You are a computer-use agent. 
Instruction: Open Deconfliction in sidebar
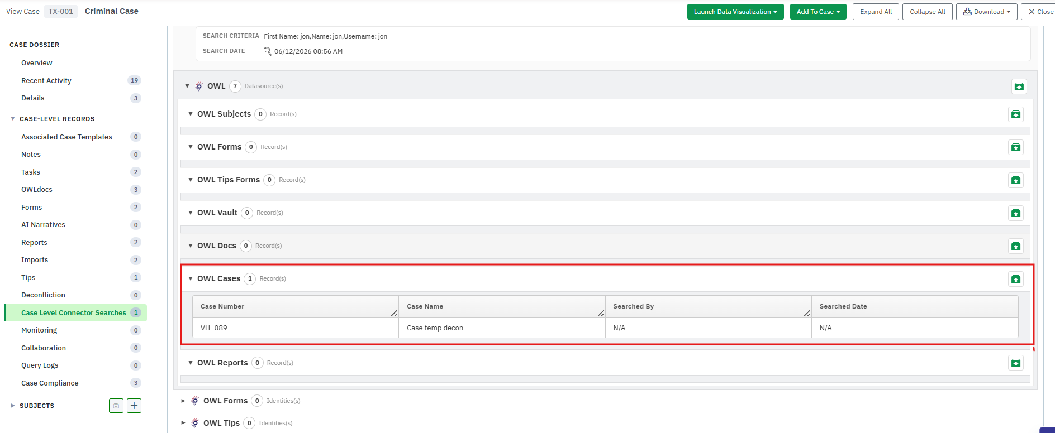coord(43,295)
